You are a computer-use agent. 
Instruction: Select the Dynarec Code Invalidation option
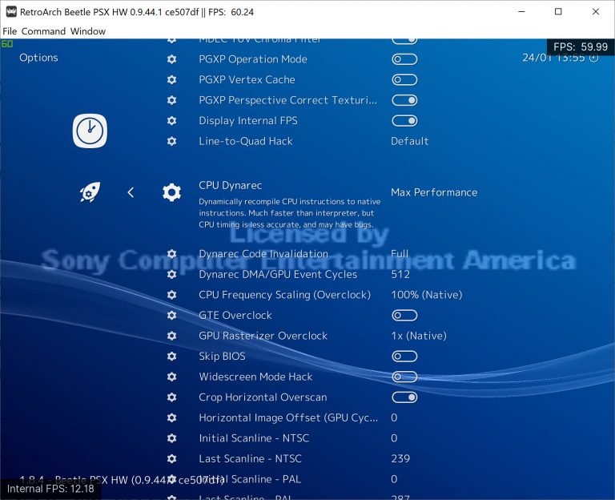pyautogui.click(x=263, y=254)
